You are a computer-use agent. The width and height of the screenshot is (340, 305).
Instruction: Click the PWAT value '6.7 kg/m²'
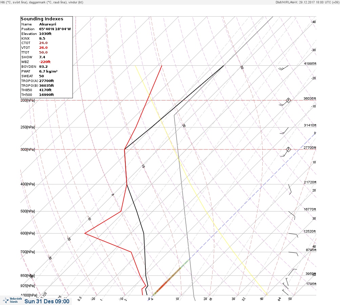click(x=48, y=71)
